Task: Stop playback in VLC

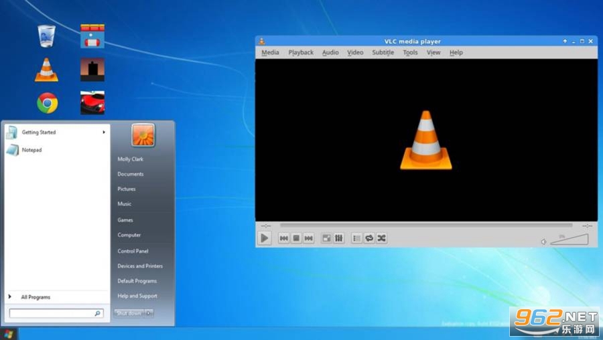Action: pyautogui.click(x=296, y=238)
